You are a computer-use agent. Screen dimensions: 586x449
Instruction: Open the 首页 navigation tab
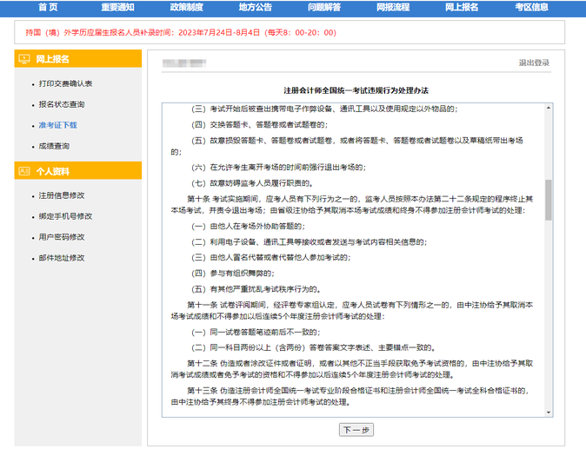click(x=48, y=7)
